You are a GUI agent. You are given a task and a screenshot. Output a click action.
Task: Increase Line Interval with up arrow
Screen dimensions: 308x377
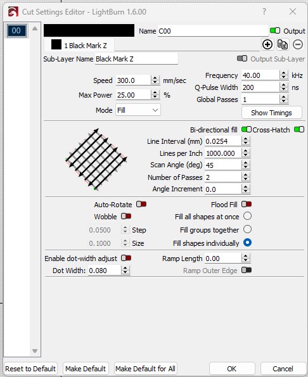click(x=245, y=139)
